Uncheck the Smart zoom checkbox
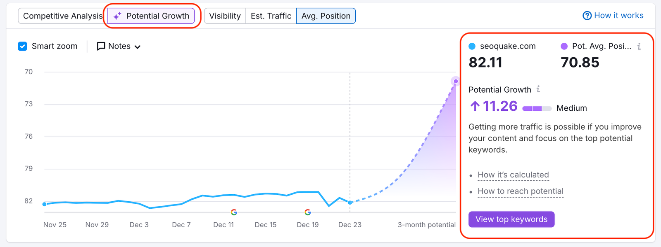Screen dimensions: 661x247 pos(22,46)
